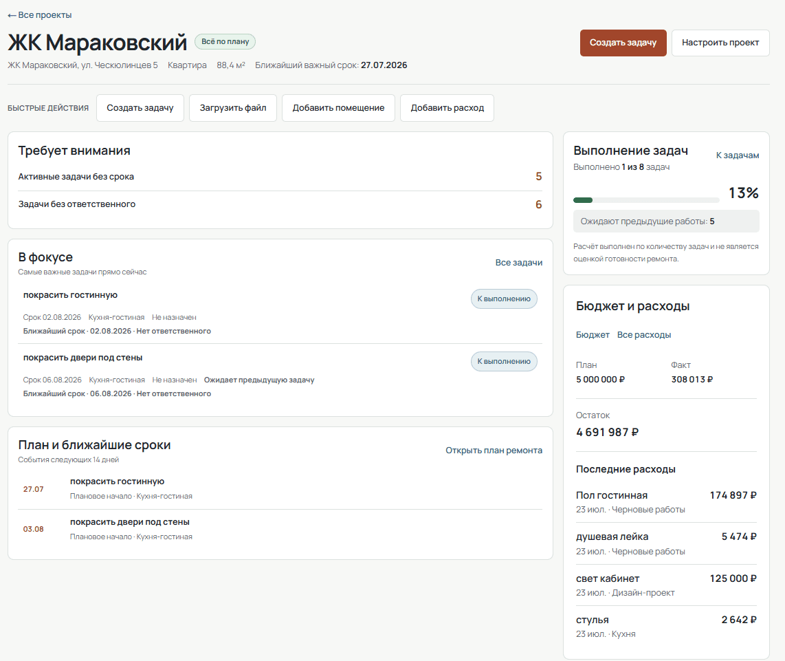Click 'Добавить расход' quick action
This screenshot has height=661, width=785.
(447, 108)
